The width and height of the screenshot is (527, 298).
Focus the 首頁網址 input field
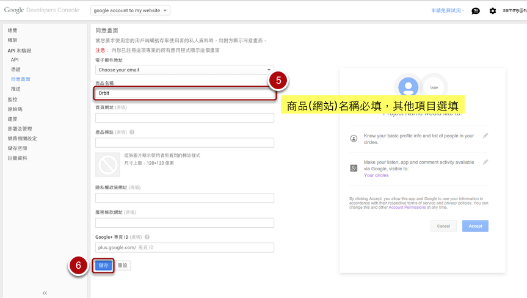coord(184,118)
